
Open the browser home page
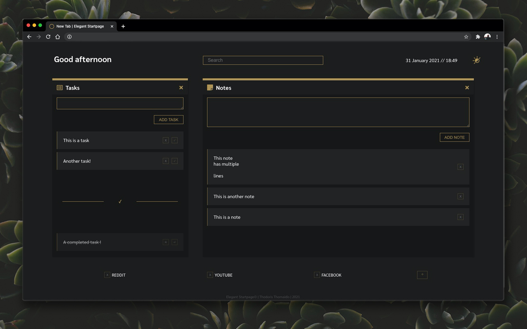[58, 37]
